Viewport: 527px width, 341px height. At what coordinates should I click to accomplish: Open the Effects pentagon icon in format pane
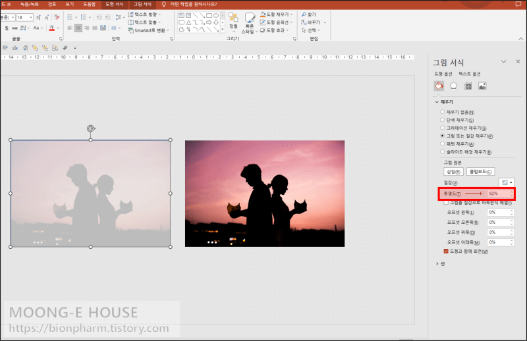tap(453, 86)
